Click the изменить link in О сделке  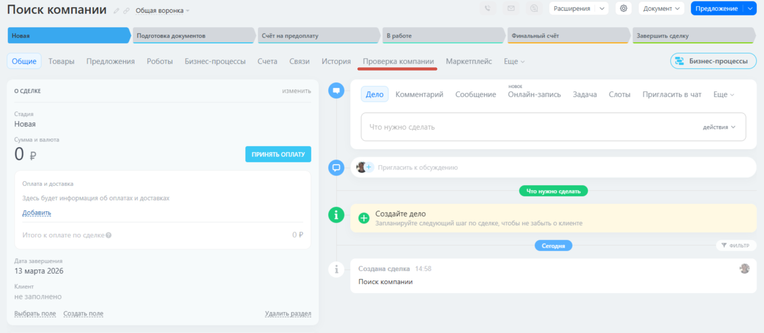click(296, 91)
